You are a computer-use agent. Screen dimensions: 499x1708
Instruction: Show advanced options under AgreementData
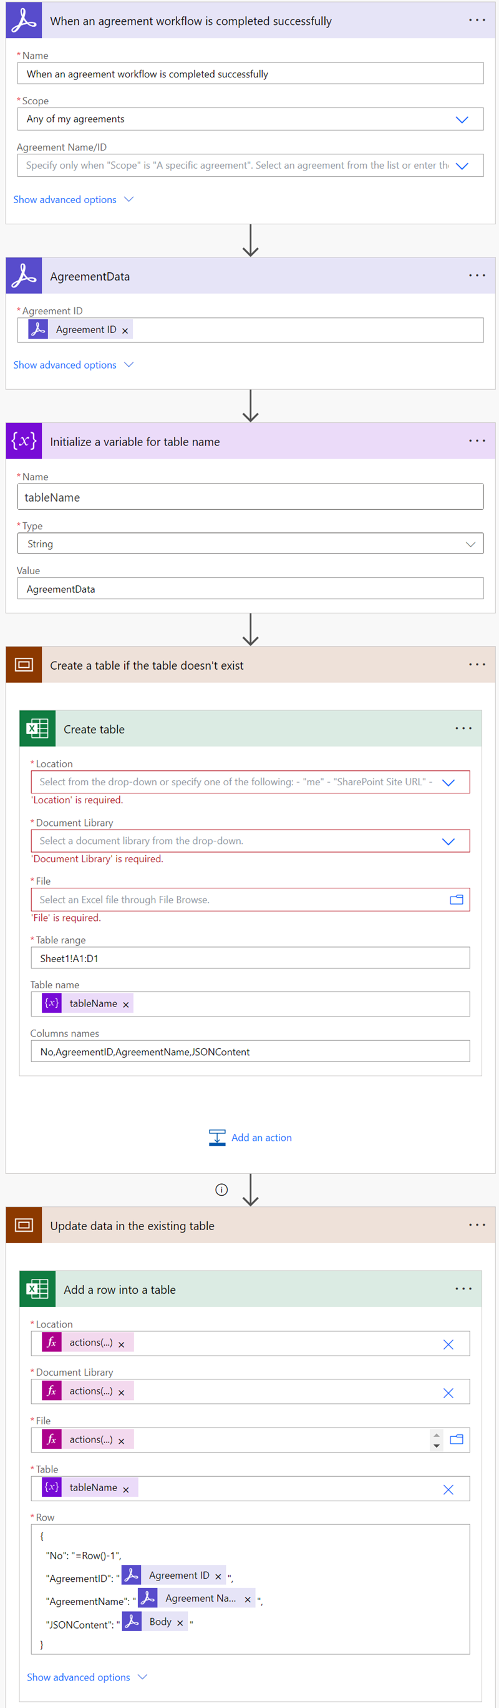[x=73, y=365]
